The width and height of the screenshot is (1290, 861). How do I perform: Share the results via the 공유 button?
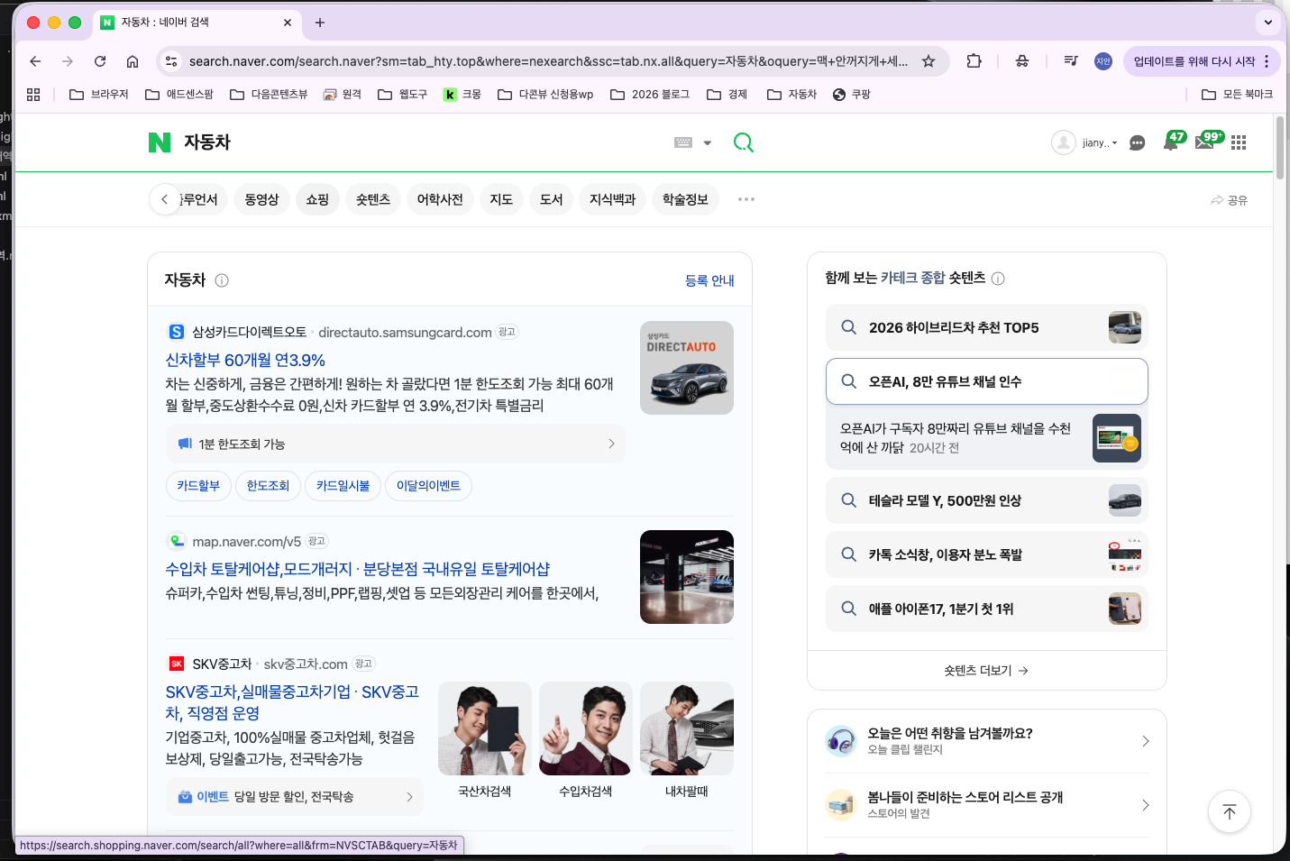(x=1230, y=199)
